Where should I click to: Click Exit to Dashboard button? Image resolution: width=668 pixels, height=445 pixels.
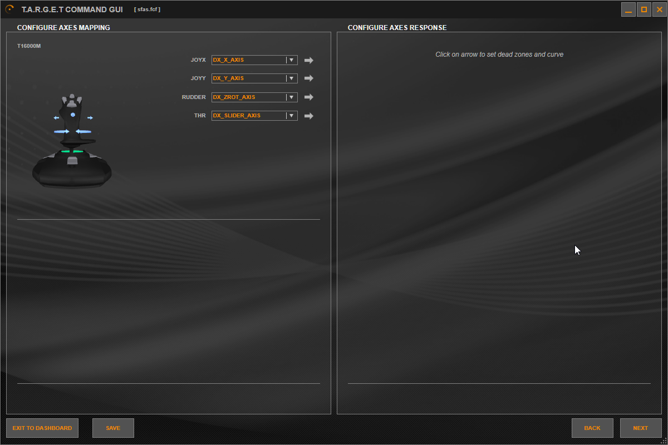point(42,428)
